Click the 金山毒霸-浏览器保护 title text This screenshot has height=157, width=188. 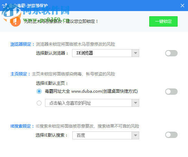pyautogui.click(x=28, y=6)
